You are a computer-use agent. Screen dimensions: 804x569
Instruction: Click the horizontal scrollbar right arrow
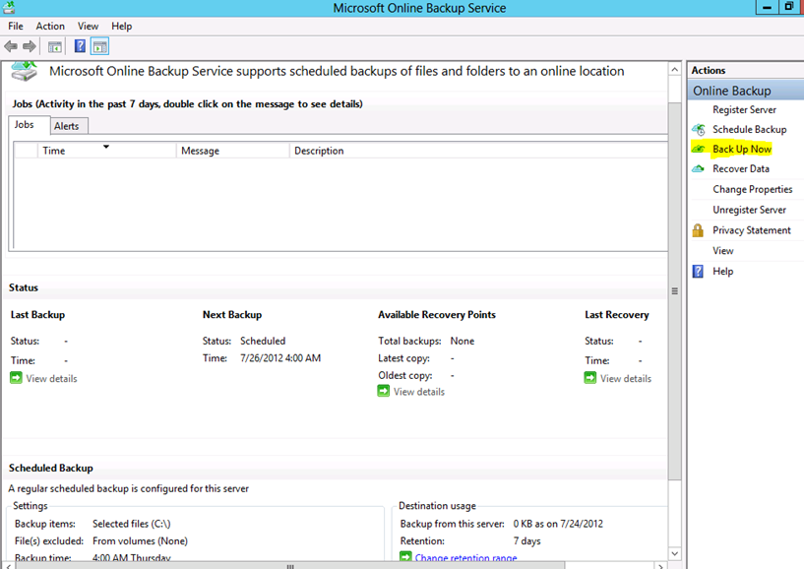[661, 566]
